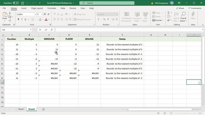Open the Font Color dropdown arrow
The image size is (205, 115).
(x=49, y=19)
